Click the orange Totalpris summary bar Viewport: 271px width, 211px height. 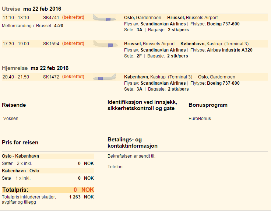point(48,190)
